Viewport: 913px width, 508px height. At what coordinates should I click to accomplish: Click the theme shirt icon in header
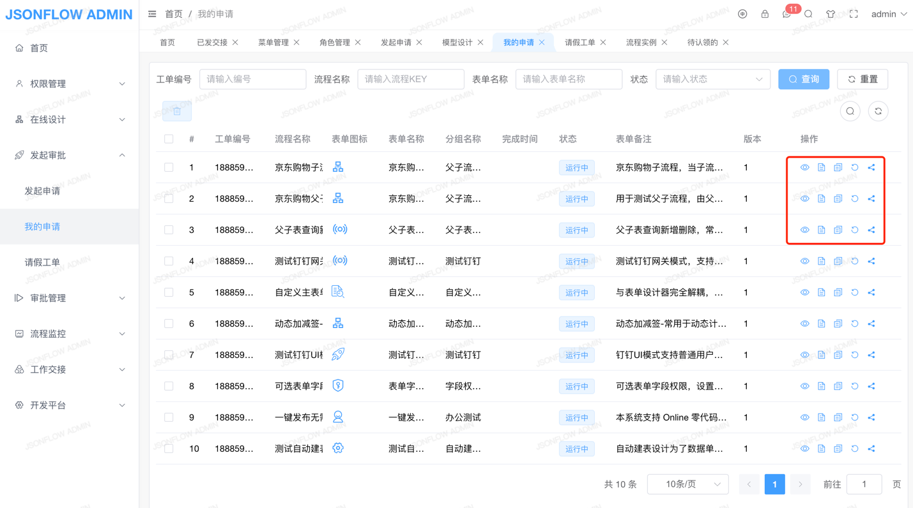pos(831,14)
